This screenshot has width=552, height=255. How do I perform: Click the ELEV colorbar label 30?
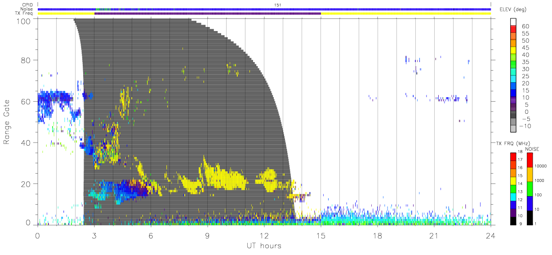point(525,69)
